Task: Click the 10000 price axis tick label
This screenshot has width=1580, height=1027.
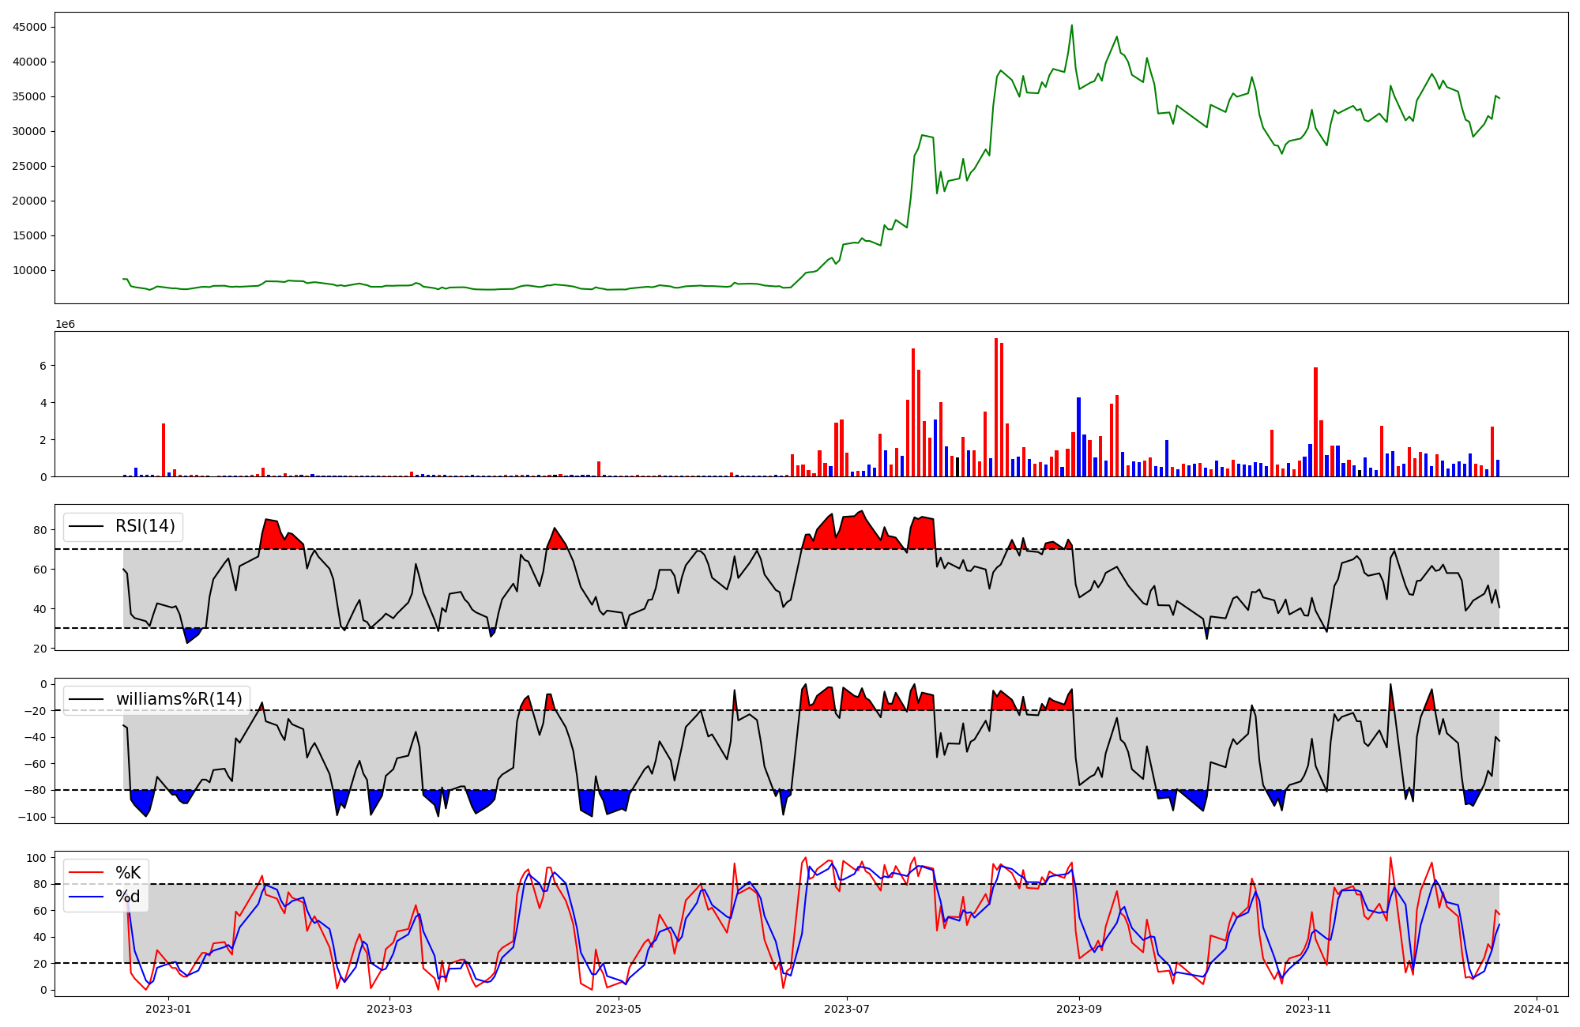Action: click(x=30, y=270)
